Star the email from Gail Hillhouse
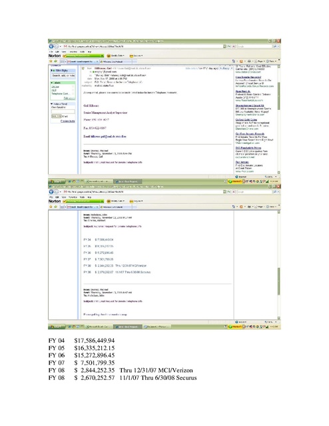This screenshot has height=426, width=329. pyautogui.click(x=83, y=69)
